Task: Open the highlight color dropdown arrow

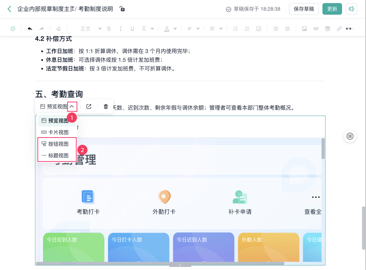Action: pos(198,29)
